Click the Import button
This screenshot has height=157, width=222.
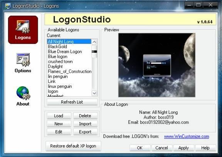tap(86, 124)
